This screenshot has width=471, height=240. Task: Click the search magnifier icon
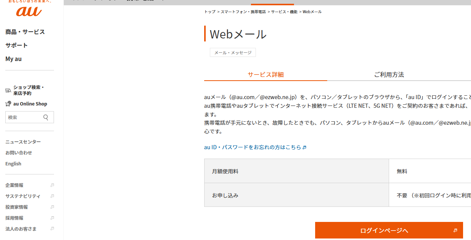pos(46,117)
